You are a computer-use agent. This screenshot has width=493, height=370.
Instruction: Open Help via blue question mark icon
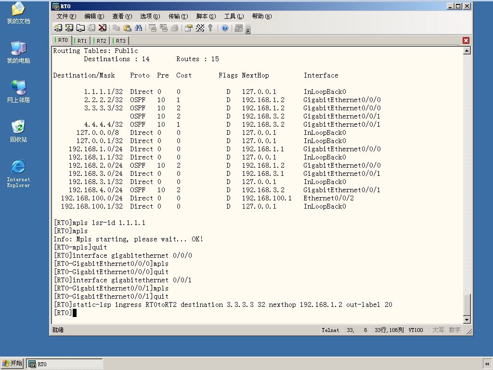tap(225, 28)
